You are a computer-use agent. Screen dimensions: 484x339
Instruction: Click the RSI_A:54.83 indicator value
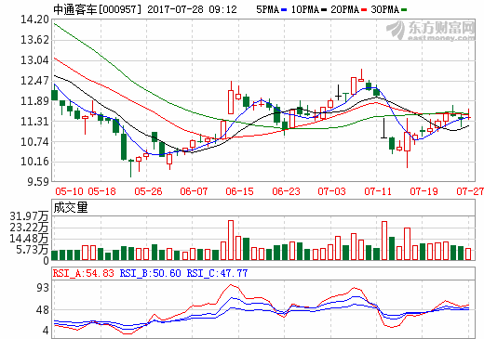pos(84,273)
